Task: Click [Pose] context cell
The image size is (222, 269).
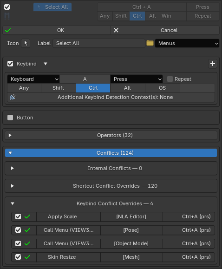Action: pos(131,230)
